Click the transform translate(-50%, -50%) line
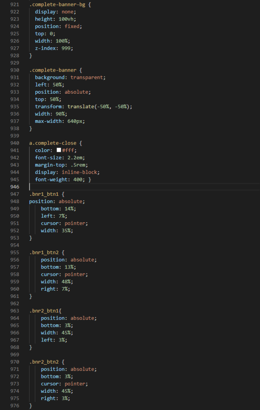 pos(84,107)
